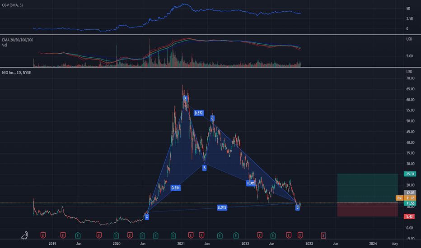Click the EMA 20/50/100/200 indicator legend

click(x=18, y=40)
